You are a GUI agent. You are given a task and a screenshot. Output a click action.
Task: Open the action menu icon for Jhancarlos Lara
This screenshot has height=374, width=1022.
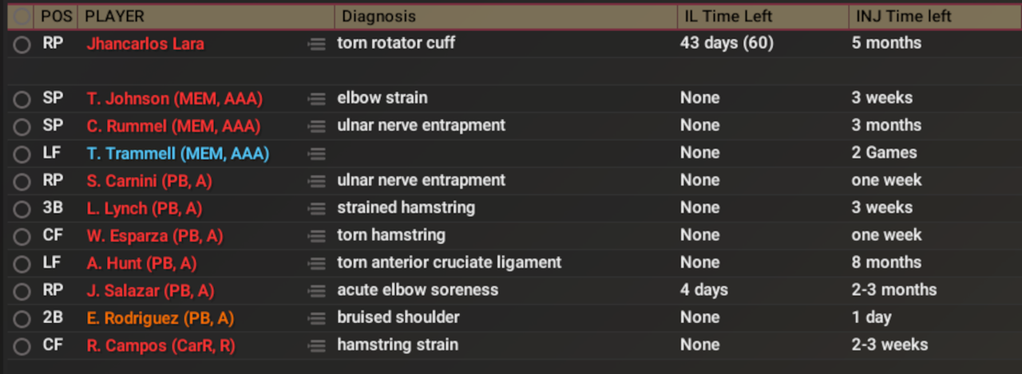(x=317, y=45)
